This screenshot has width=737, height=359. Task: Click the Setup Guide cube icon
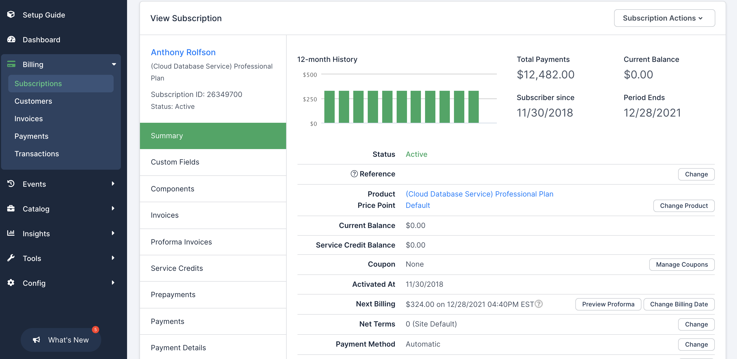coord(11,15)
